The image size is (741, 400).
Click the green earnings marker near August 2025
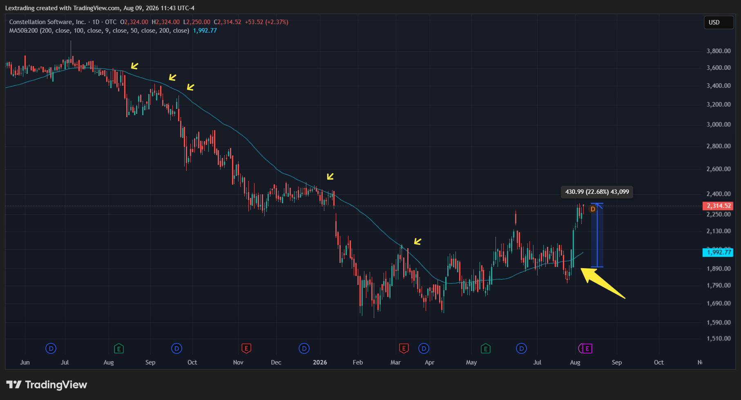[x=118, y=349]
